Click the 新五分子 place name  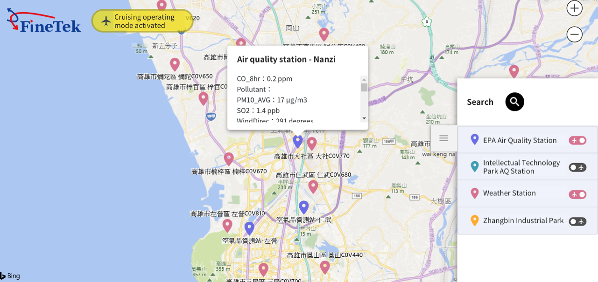165,46
